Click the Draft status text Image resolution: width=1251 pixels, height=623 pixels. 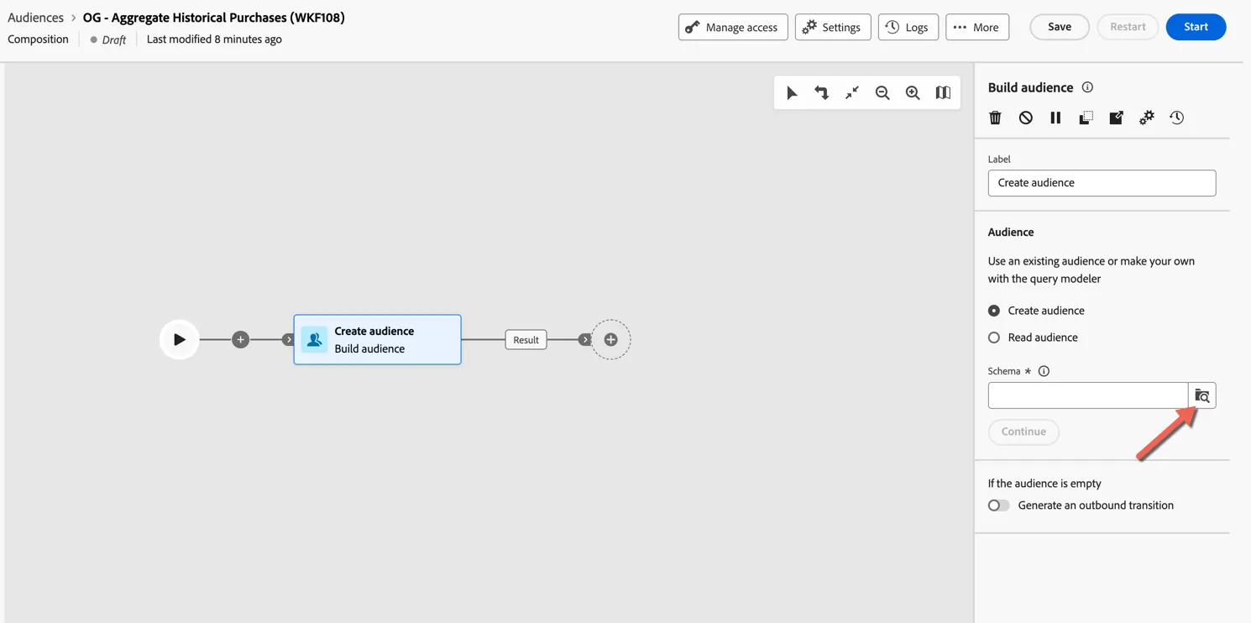pos(113,39)
